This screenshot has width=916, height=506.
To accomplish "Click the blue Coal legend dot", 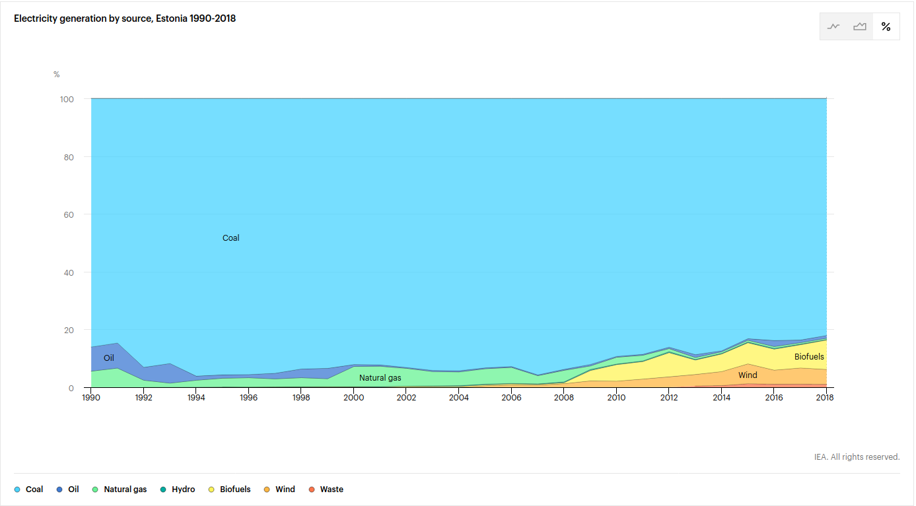I will click(18, 490).
